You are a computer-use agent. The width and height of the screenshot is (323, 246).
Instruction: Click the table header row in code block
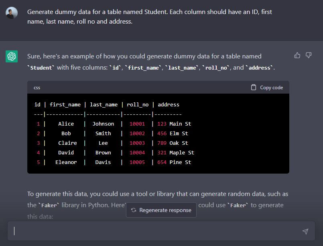point(107,104)
